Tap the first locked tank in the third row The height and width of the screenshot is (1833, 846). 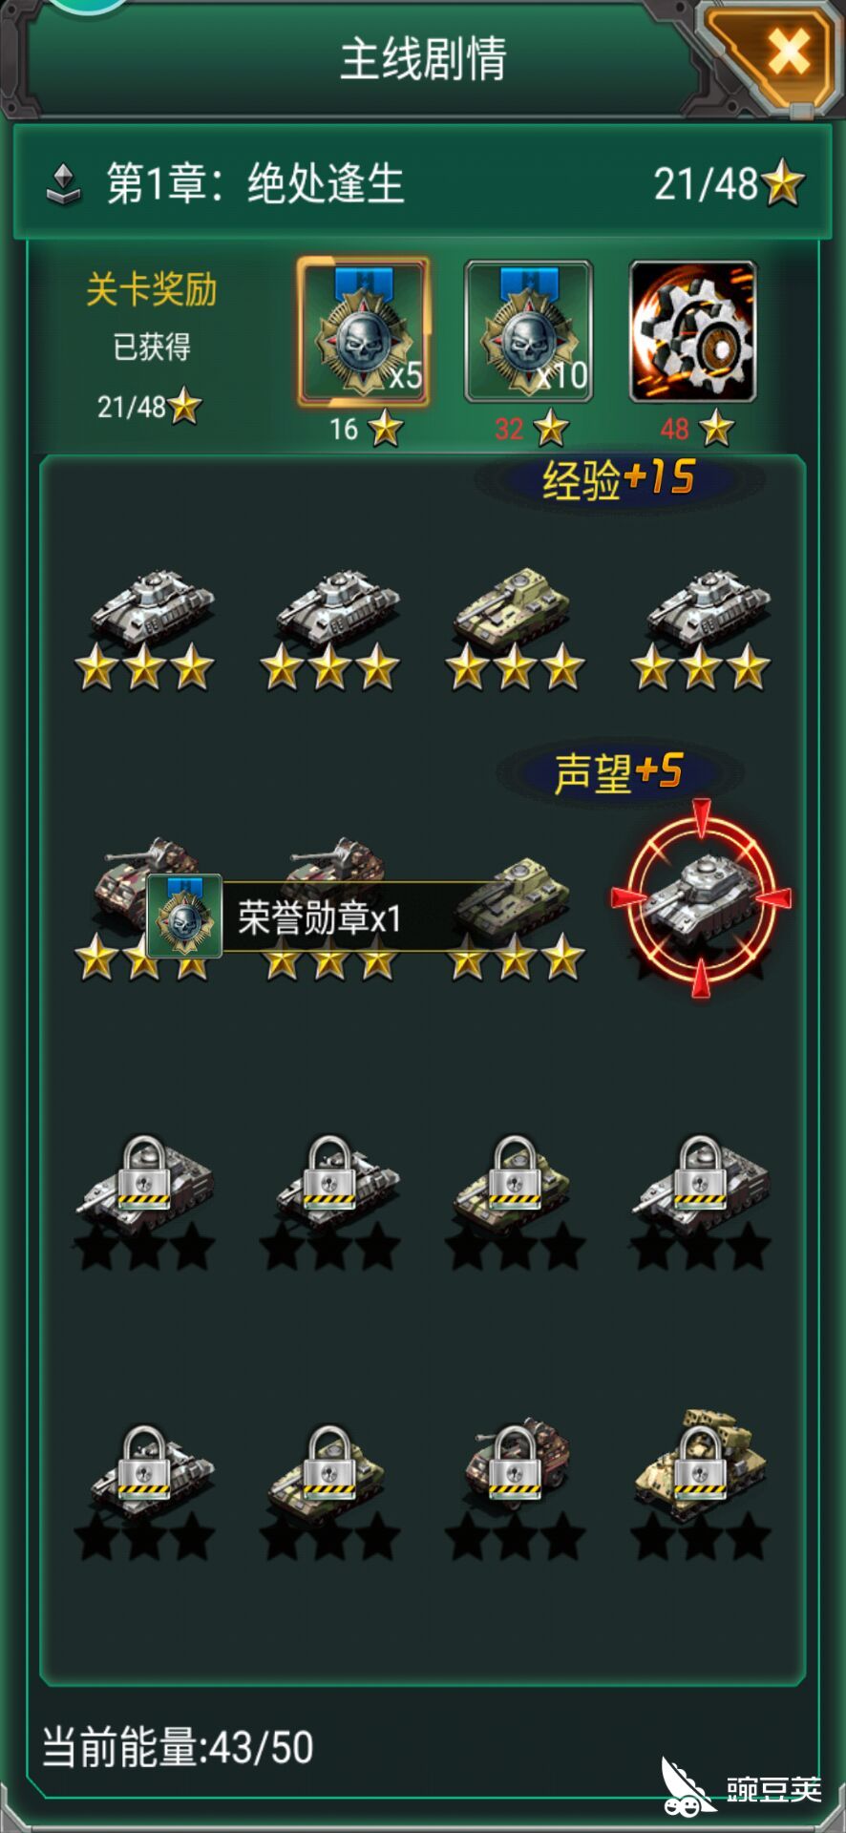tap(146, 1201)
